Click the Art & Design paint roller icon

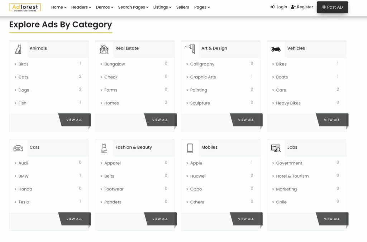click(x=190, y=49)
